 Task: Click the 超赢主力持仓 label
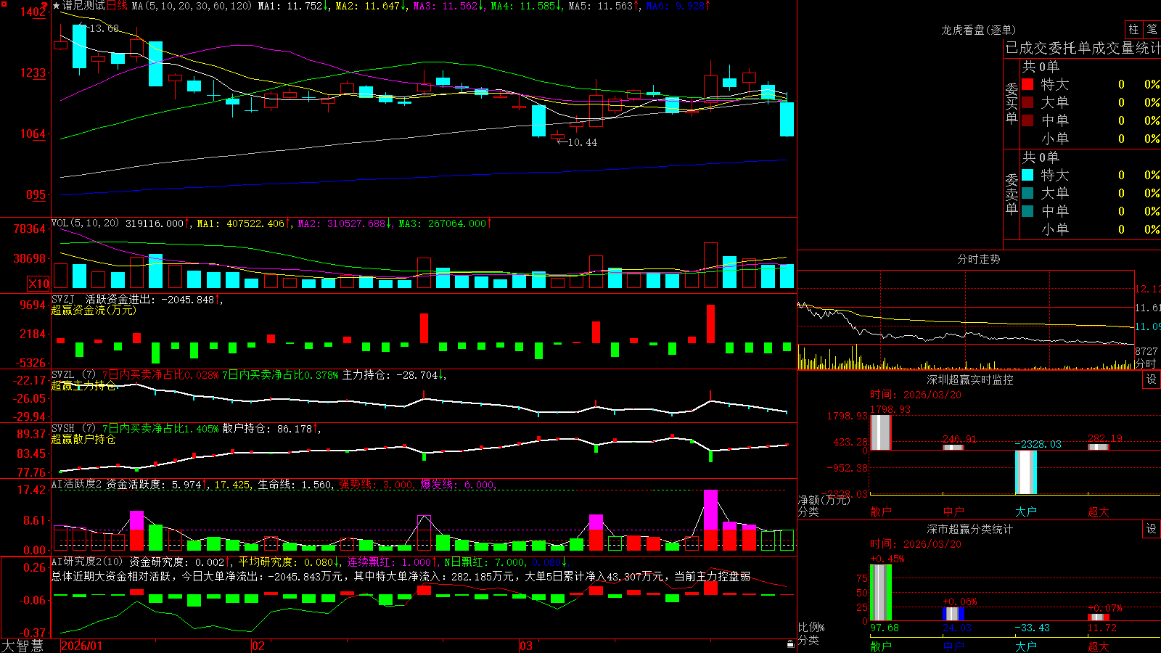pyautogui.click(x=83, y=385)
